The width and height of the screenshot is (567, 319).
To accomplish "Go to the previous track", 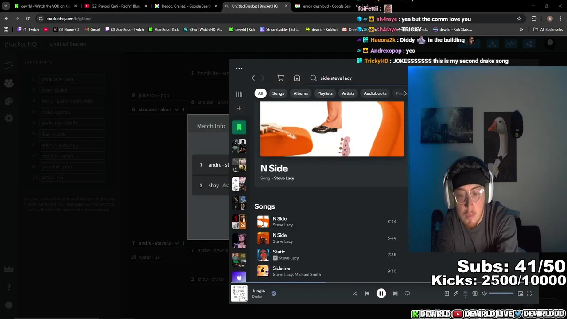I will coord(367,293).
